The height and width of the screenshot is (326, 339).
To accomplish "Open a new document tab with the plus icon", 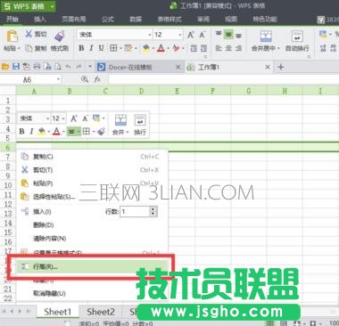I will click(x=280, y=67).
